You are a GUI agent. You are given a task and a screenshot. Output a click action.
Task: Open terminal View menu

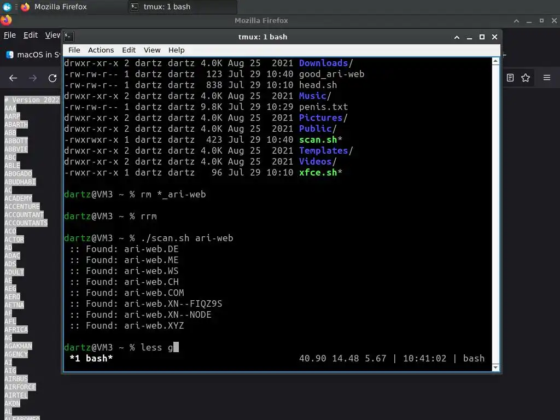(x=152, y=50)
